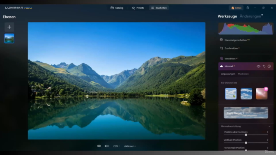Open the 25% zoom dropdown
This screenshot has height=155, width=276.
[x=116, y=146]
